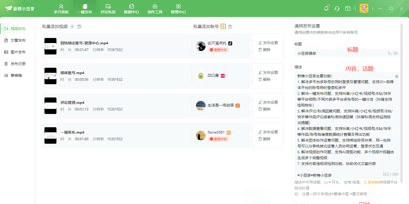Image resolution: width=409 pixels, height=204 pixels.
Task: Click trash icon beside 批量添加视频
Action: pos(79,27)
